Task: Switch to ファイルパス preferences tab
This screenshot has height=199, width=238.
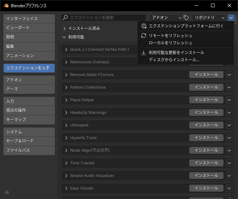Action: [x=29, y=150]
